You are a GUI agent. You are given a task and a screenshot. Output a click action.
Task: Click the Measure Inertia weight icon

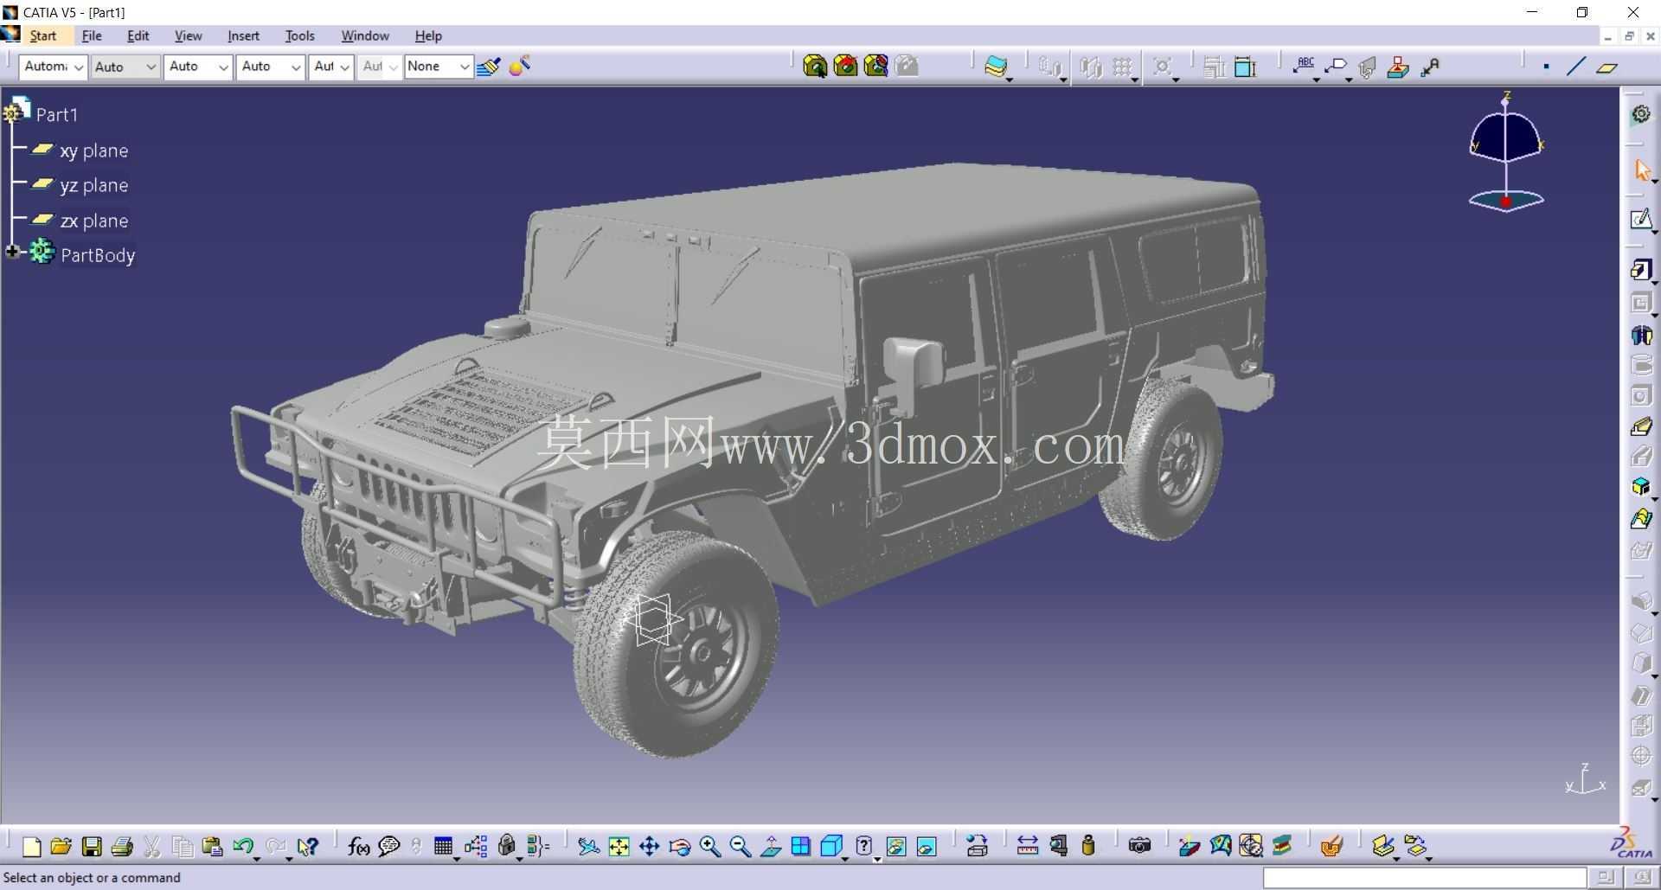click(1088, 846)
